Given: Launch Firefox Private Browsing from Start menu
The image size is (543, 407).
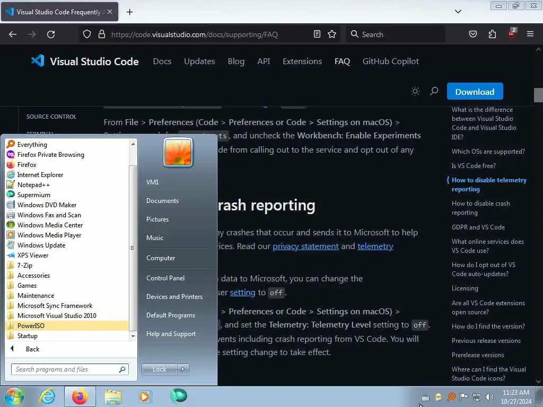Looking at the screenshot, I should click(x=50, y=154).
